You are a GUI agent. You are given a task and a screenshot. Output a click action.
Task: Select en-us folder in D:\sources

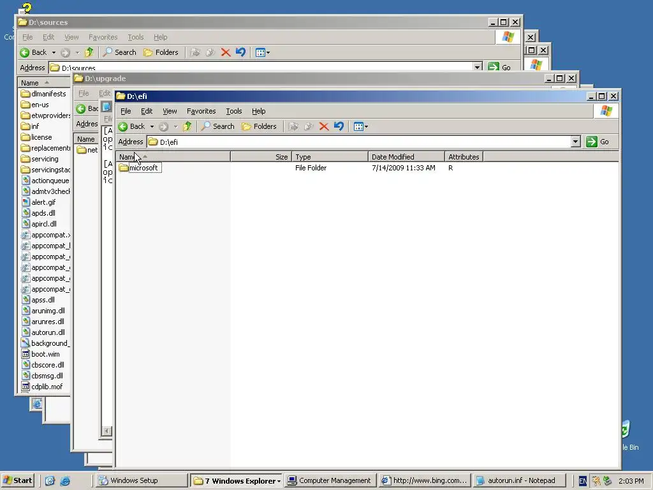[34, 105]
